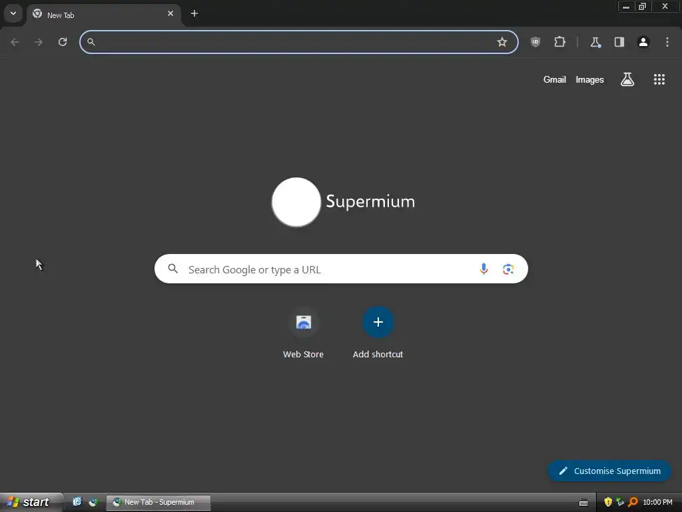Bookmark this tab with the star icon
Image resolution: width=682 pixels, height=512 pixels.
(x=502, y=42)
